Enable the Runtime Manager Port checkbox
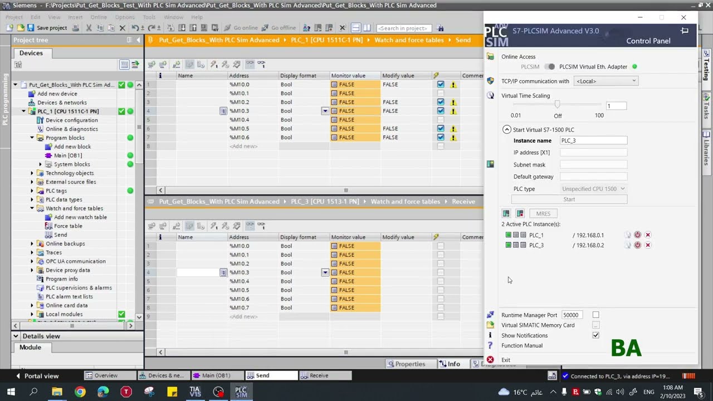 click(596, 315)
